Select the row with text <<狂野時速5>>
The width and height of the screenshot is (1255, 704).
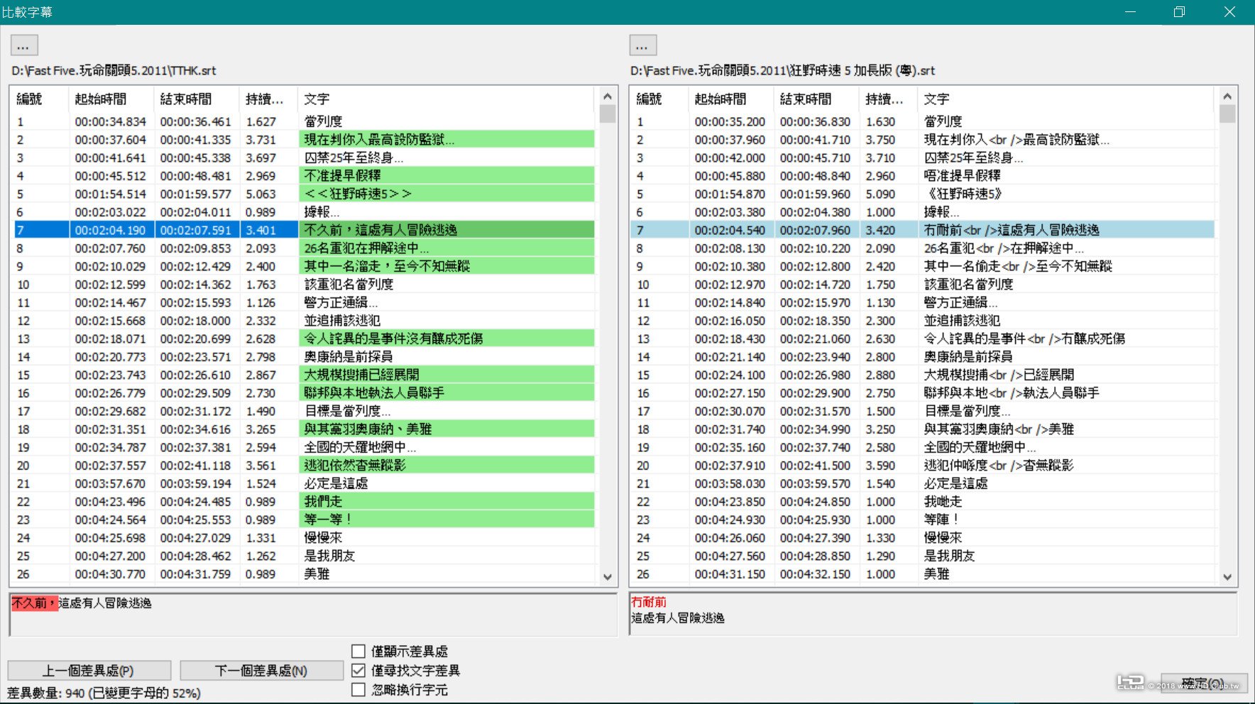point(304,194)
